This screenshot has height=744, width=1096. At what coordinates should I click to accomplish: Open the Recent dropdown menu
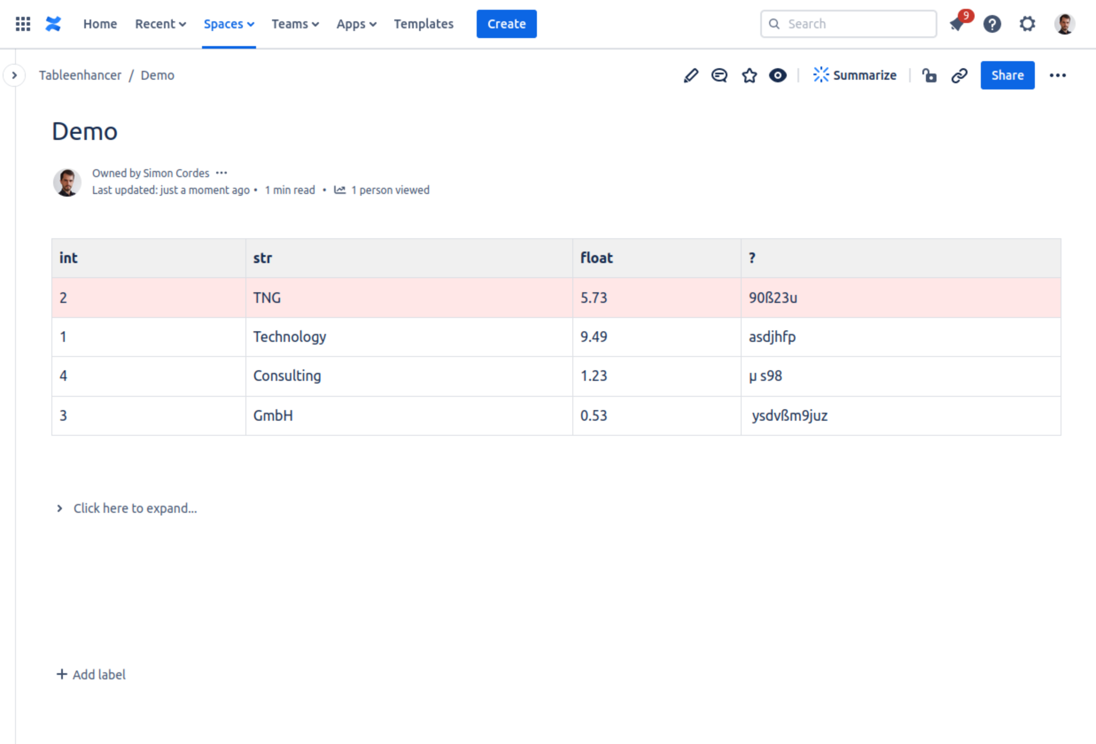(x=160, y=24)
